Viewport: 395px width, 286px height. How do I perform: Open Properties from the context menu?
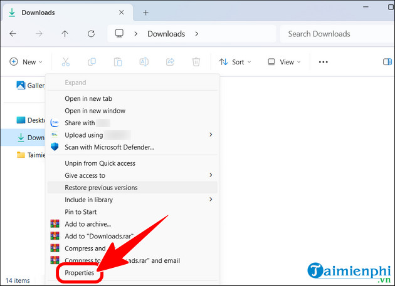coord(80,273)
